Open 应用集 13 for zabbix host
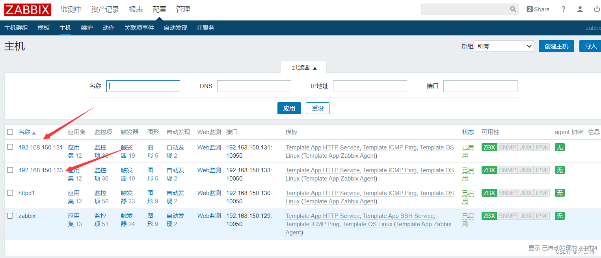 (75, 220)
